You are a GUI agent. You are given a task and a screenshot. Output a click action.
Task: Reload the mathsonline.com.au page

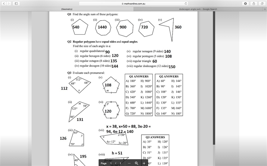186,4
